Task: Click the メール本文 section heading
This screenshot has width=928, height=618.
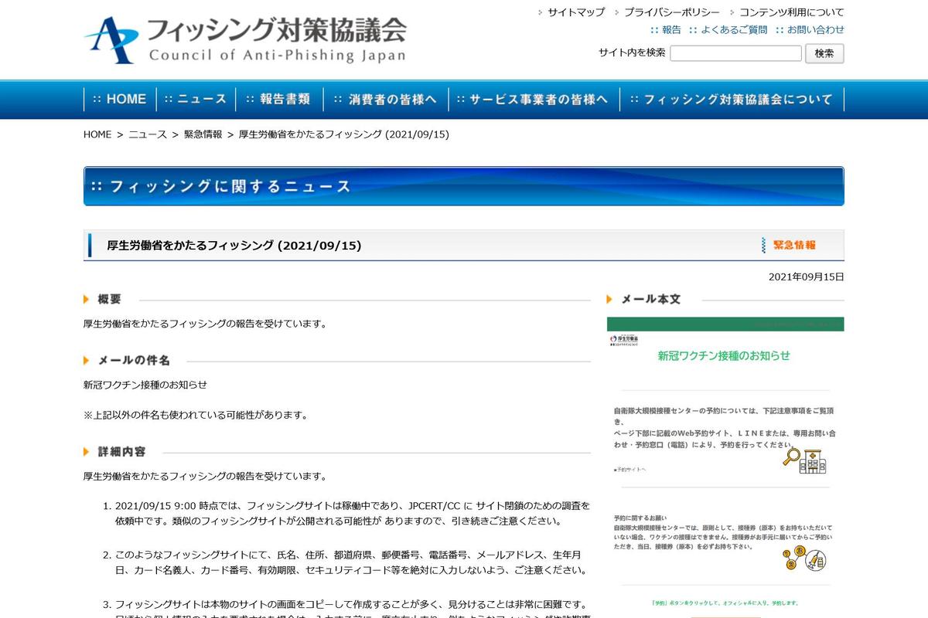Action: [x=650, y=299]
